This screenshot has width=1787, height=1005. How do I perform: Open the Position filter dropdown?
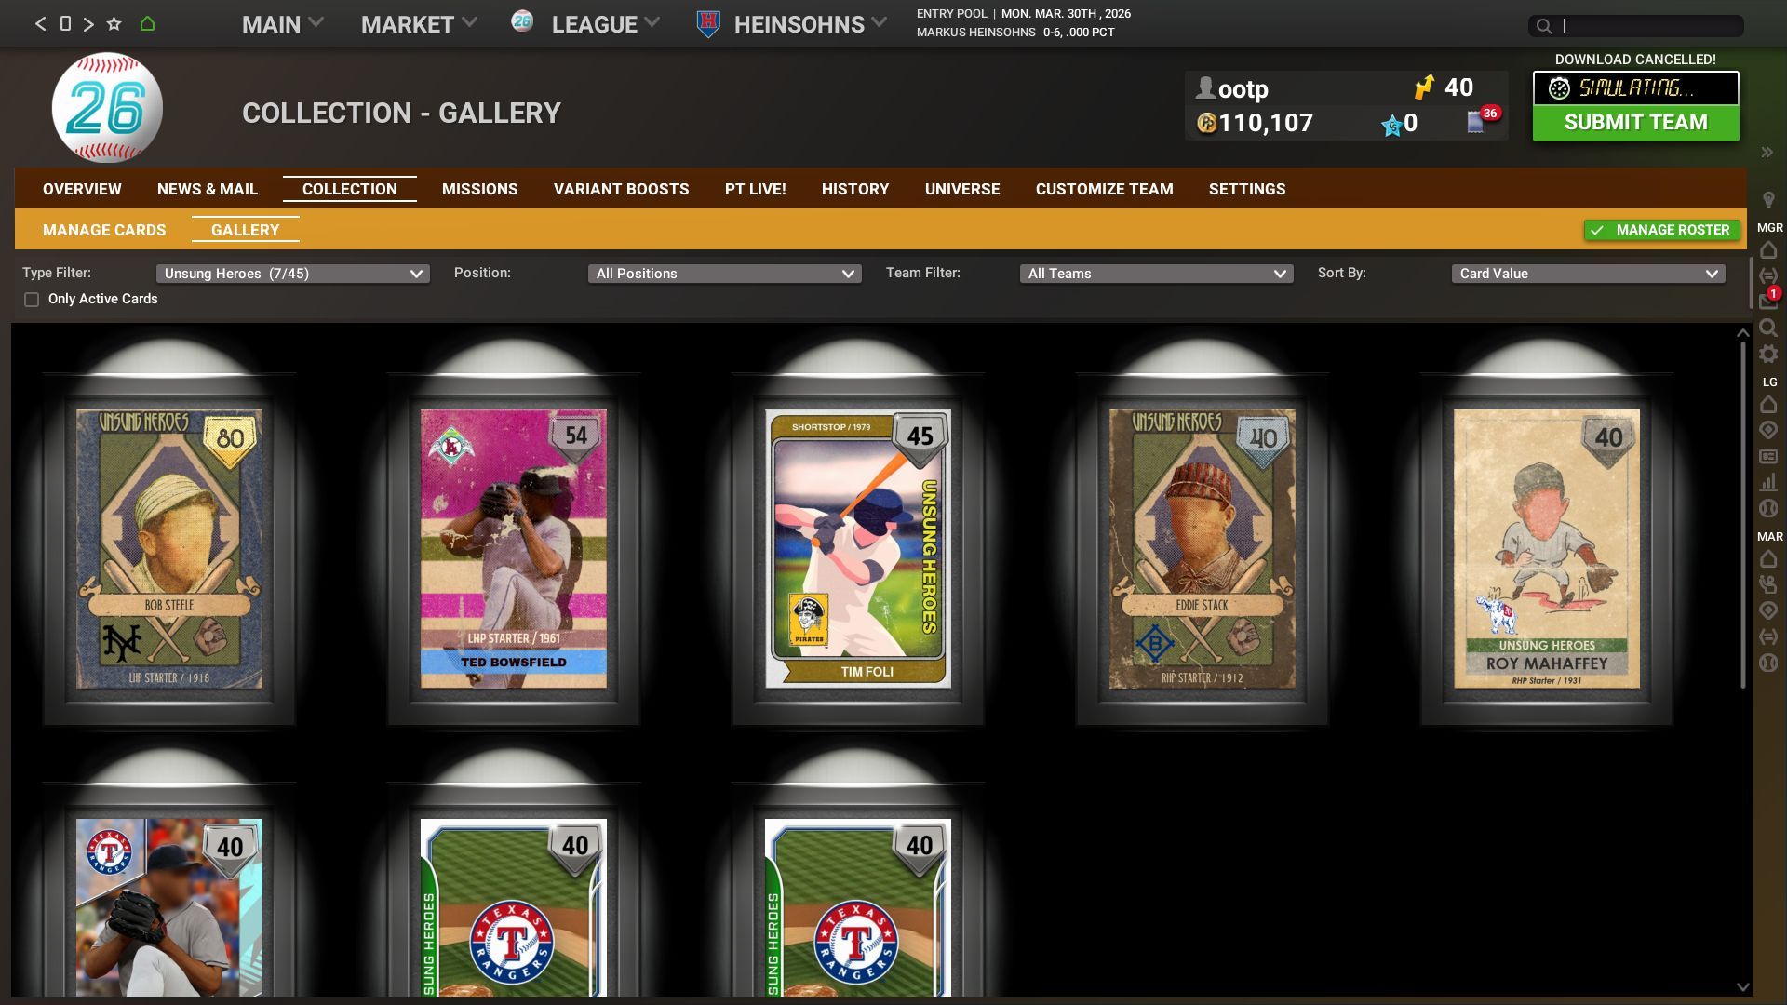(x=724, y=274)
